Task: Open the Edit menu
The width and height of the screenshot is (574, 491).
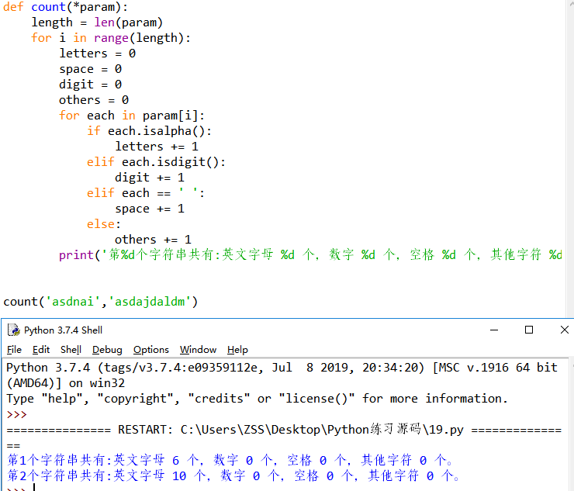Action: (x=41, y=350)
